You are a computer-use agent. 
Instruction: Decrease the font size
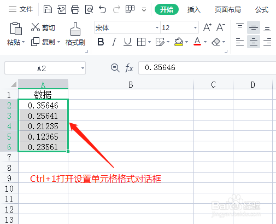(221, 27)
